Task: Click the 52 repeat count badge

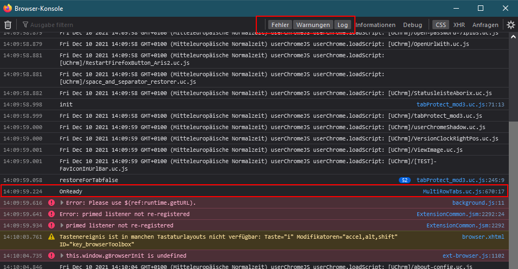Action: click(405, 180)
